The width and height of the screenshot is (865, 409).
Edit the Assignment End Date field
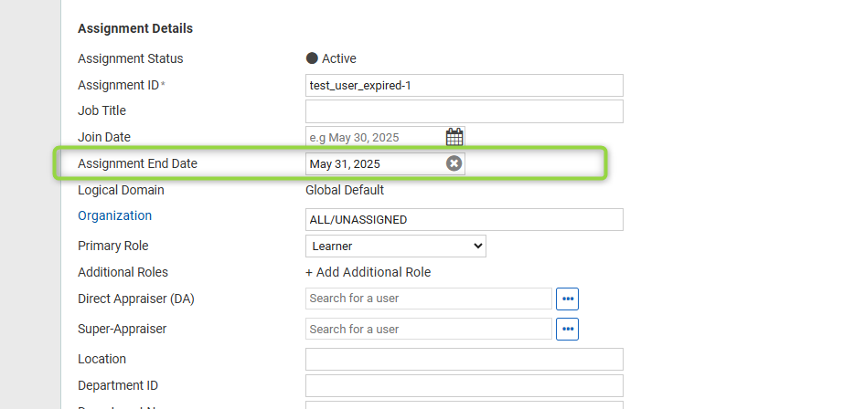tap(376, 164)
